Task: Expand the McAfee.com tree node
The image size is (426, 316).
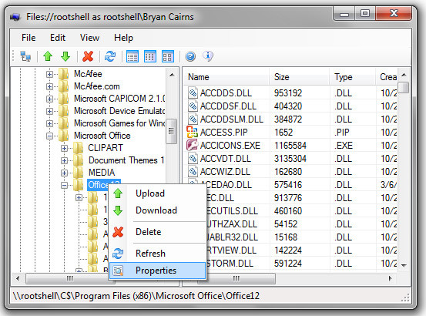Action: click(49, 86)
